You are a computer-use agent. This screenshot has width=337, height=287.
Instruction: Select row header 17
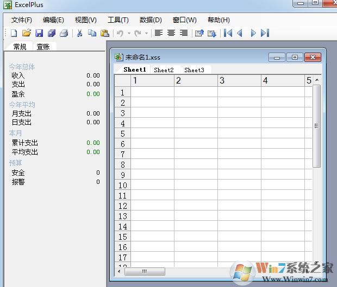(122, 257)
